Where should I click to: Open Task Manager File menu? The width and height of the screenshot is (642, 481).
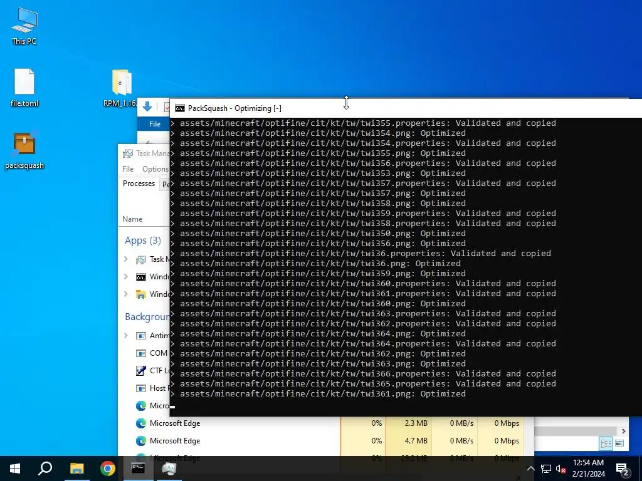click(128, 169)
